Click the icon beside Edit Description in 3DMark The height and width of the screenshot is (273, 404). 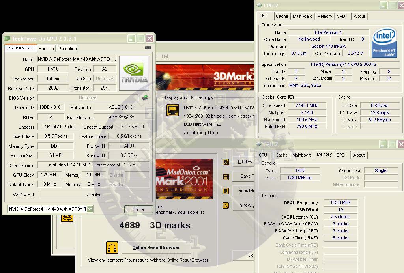[226, 162]
